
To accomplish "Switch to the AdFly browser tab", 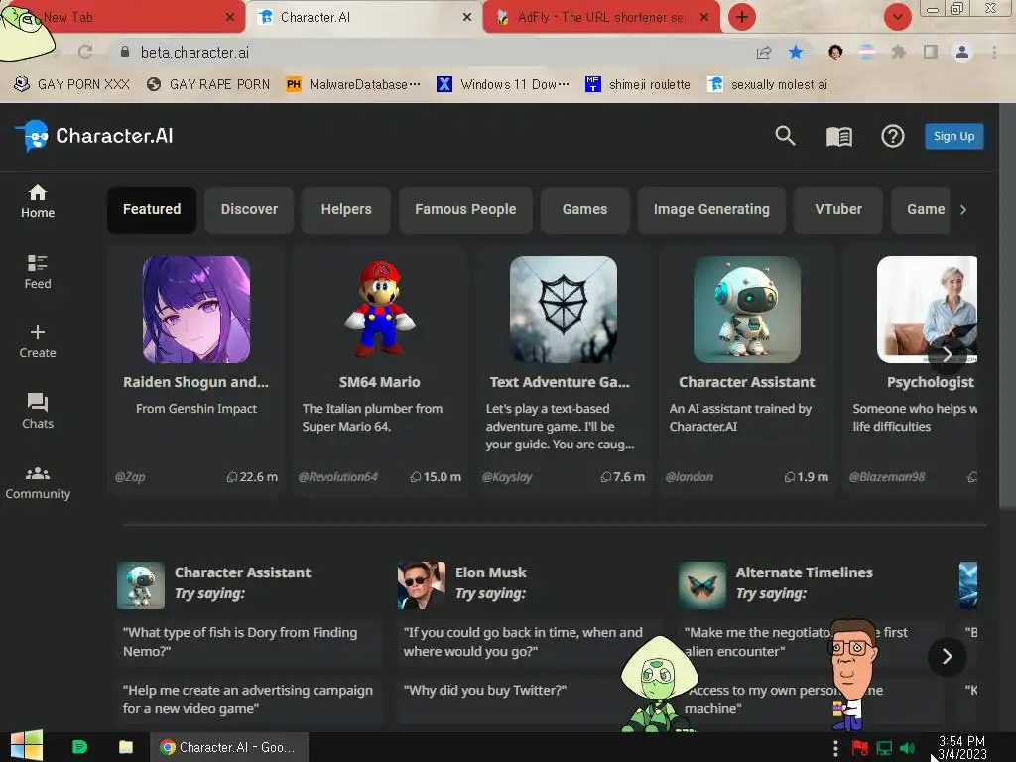I will coord(600,17).
